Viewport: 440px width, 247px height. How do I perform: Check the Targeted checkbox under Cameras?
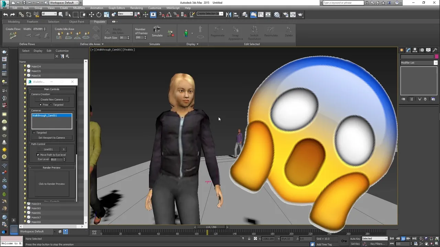click(x=34, y=132)
